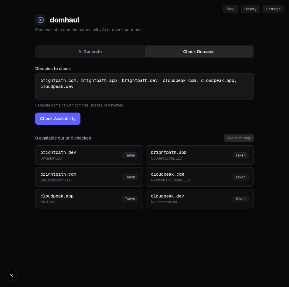Select the brightpath.app result card
This screenshot has width=289, height=287.
199,155
